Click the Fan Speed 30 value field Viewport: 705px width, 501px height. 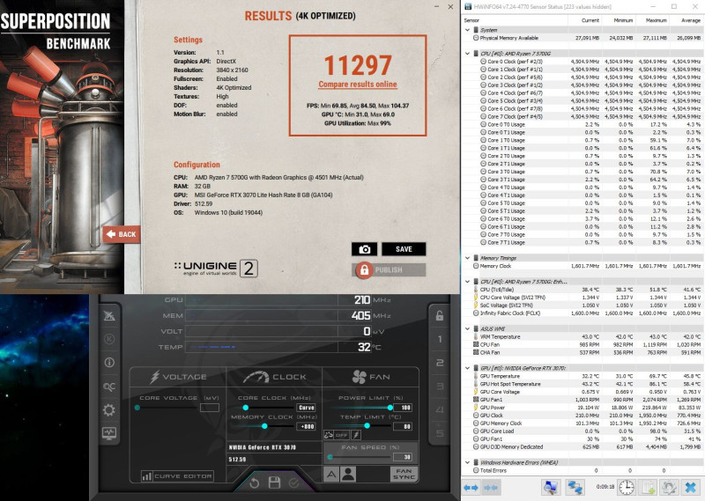403,457
